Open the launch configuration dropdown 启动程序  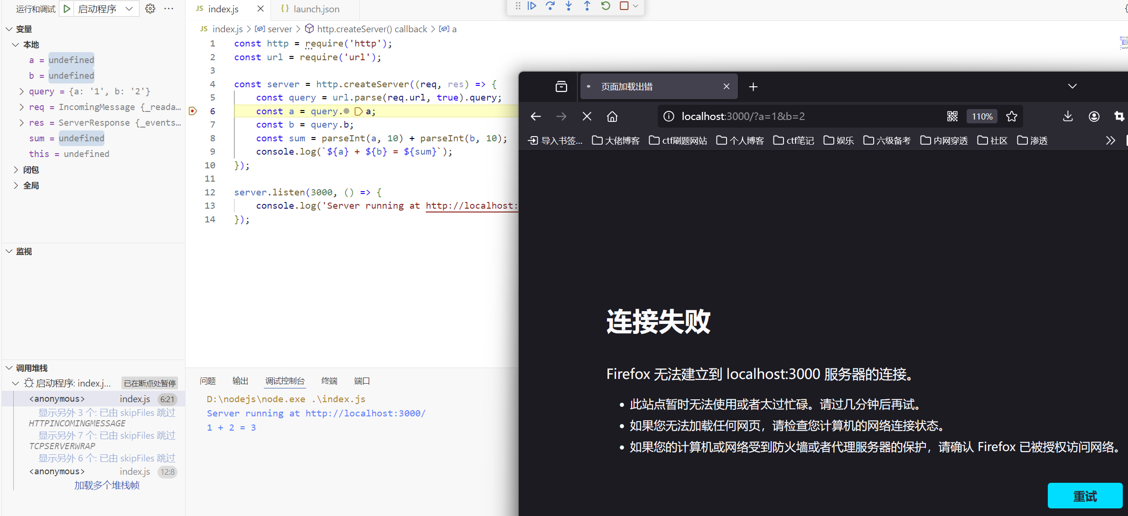[105, 9]
